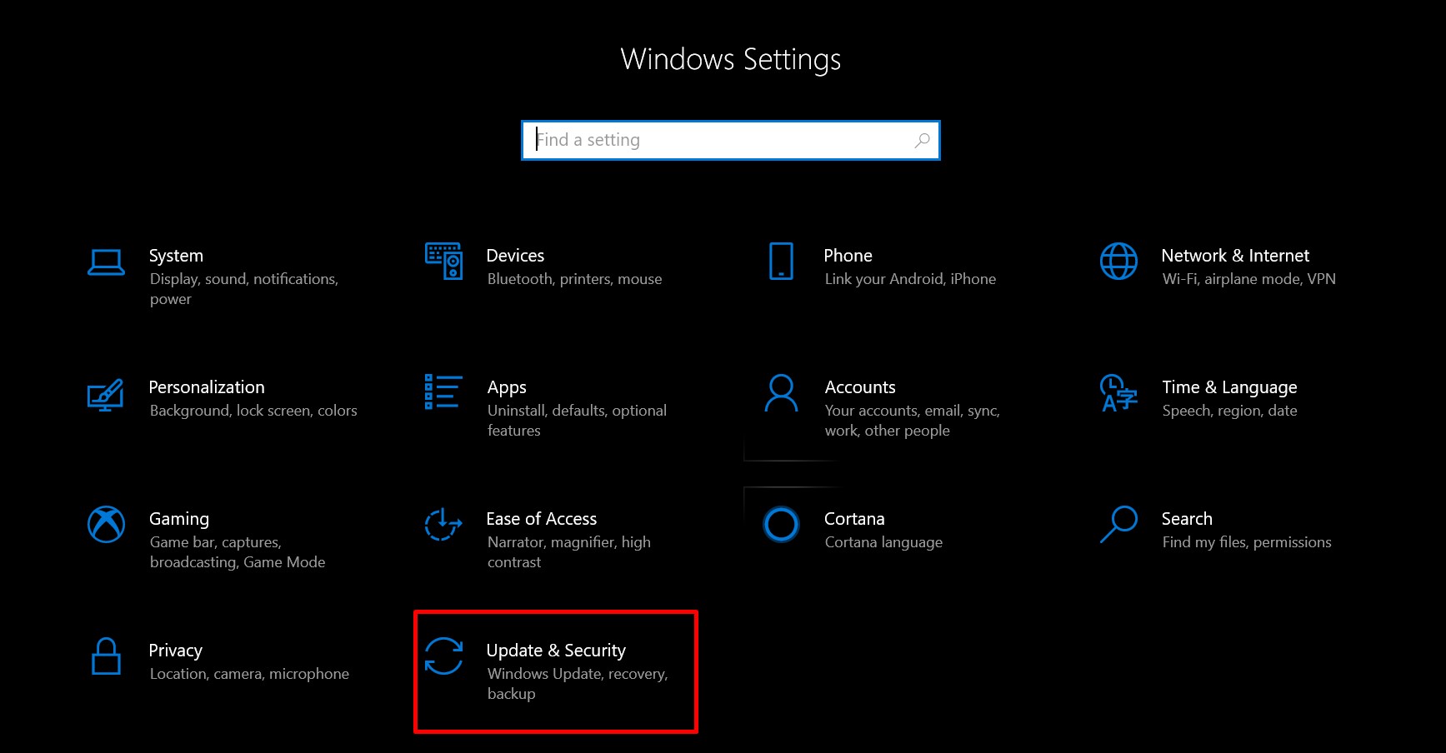
Task: Select the Ease of Access title
Action: pos(542,519)
